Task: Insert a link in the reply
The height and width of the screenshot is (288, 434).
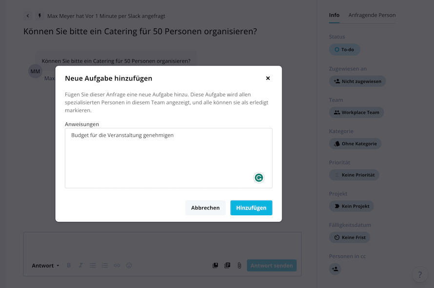Action: (117, 265)
